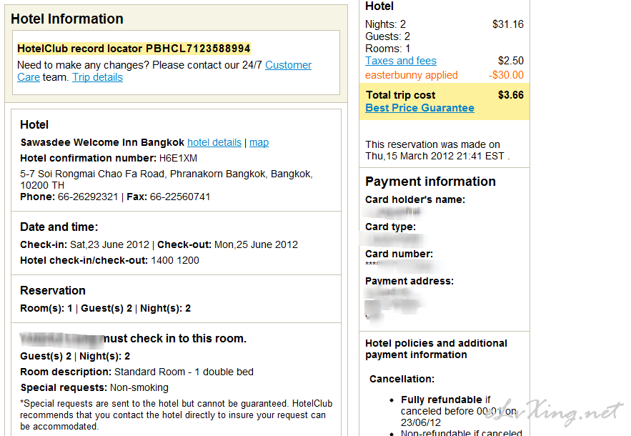Click the Taxes and fees link

click(x=400, y=61)
